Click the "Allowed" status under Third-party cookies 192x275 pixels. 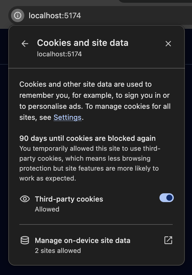(47, 209)
